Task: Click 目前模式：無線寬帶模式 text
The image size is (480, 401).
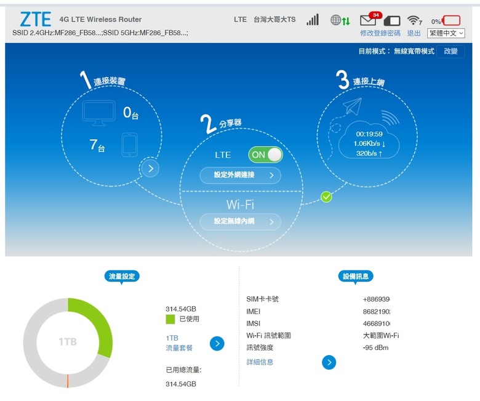Action: coord(396,51)
